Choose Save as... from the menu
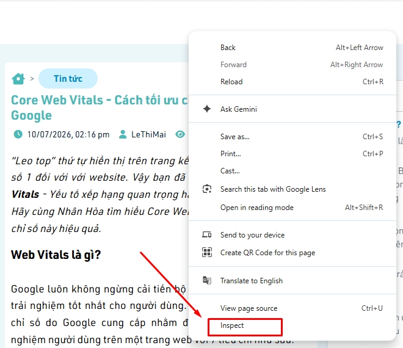The width and height of the screenshot is (403, 348). click(x=292, y=137)
